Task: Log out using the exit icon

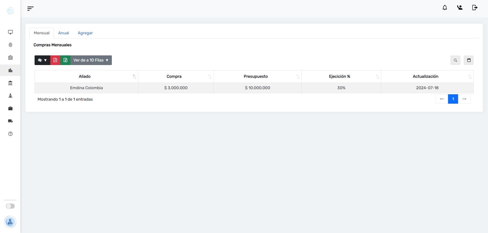Action: point(475,8)
